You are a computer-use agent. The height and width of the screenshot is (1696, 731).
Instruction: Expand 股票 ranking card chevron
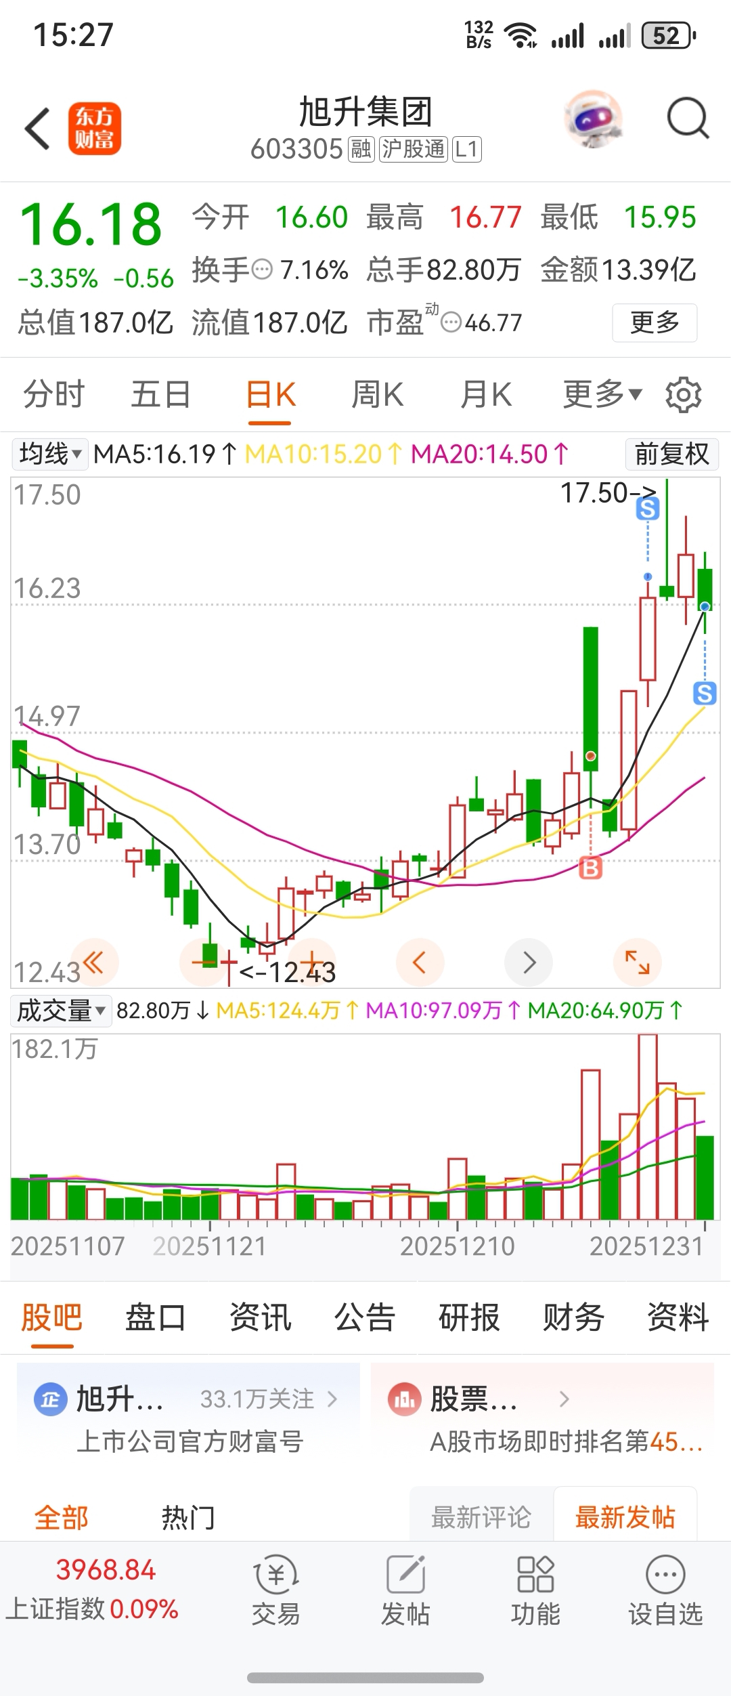[564, 1399]
